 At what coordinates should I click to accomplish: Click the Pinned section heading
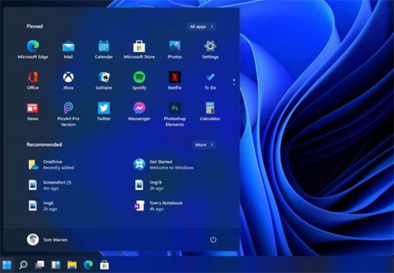(x=34, y=26)
